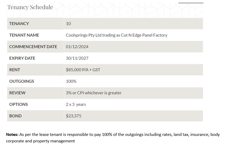This screenshot has height=146, width=230.
Task: Click the 30/11/2027 expiry date value
Action: click(77, 58)
